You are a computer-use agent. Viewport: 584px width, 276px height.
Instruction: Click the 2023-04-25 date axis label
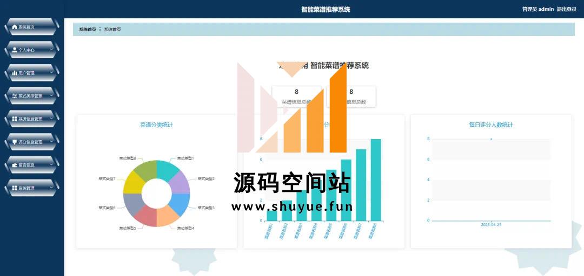(491, 225)
